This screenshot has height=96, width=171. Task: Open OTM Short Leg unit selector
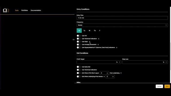[107, 73]
